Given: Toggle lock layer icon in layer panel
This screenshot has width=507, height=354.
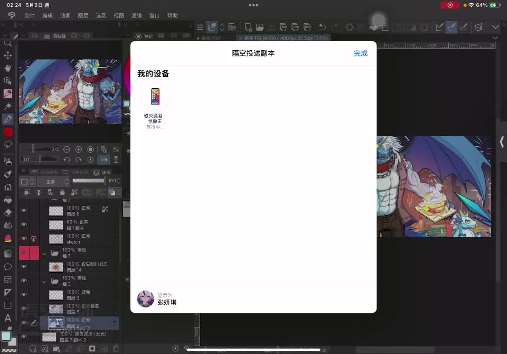Looking at the screenshot, I should [62, 192].
